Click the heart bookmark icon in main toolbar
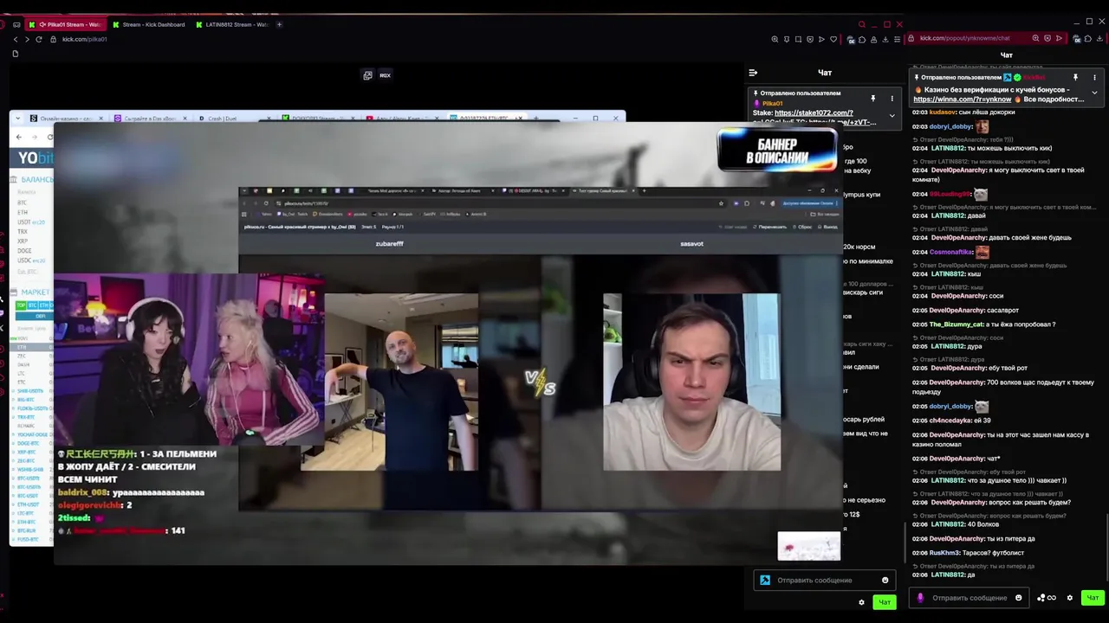This screenshot has width=1109, height=623. tap(833, 39)
